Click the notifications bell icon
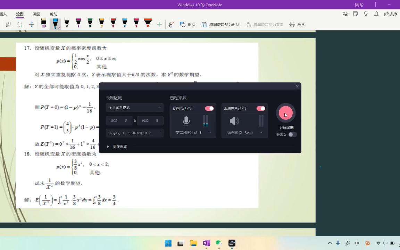 click(x=376, y=14)
